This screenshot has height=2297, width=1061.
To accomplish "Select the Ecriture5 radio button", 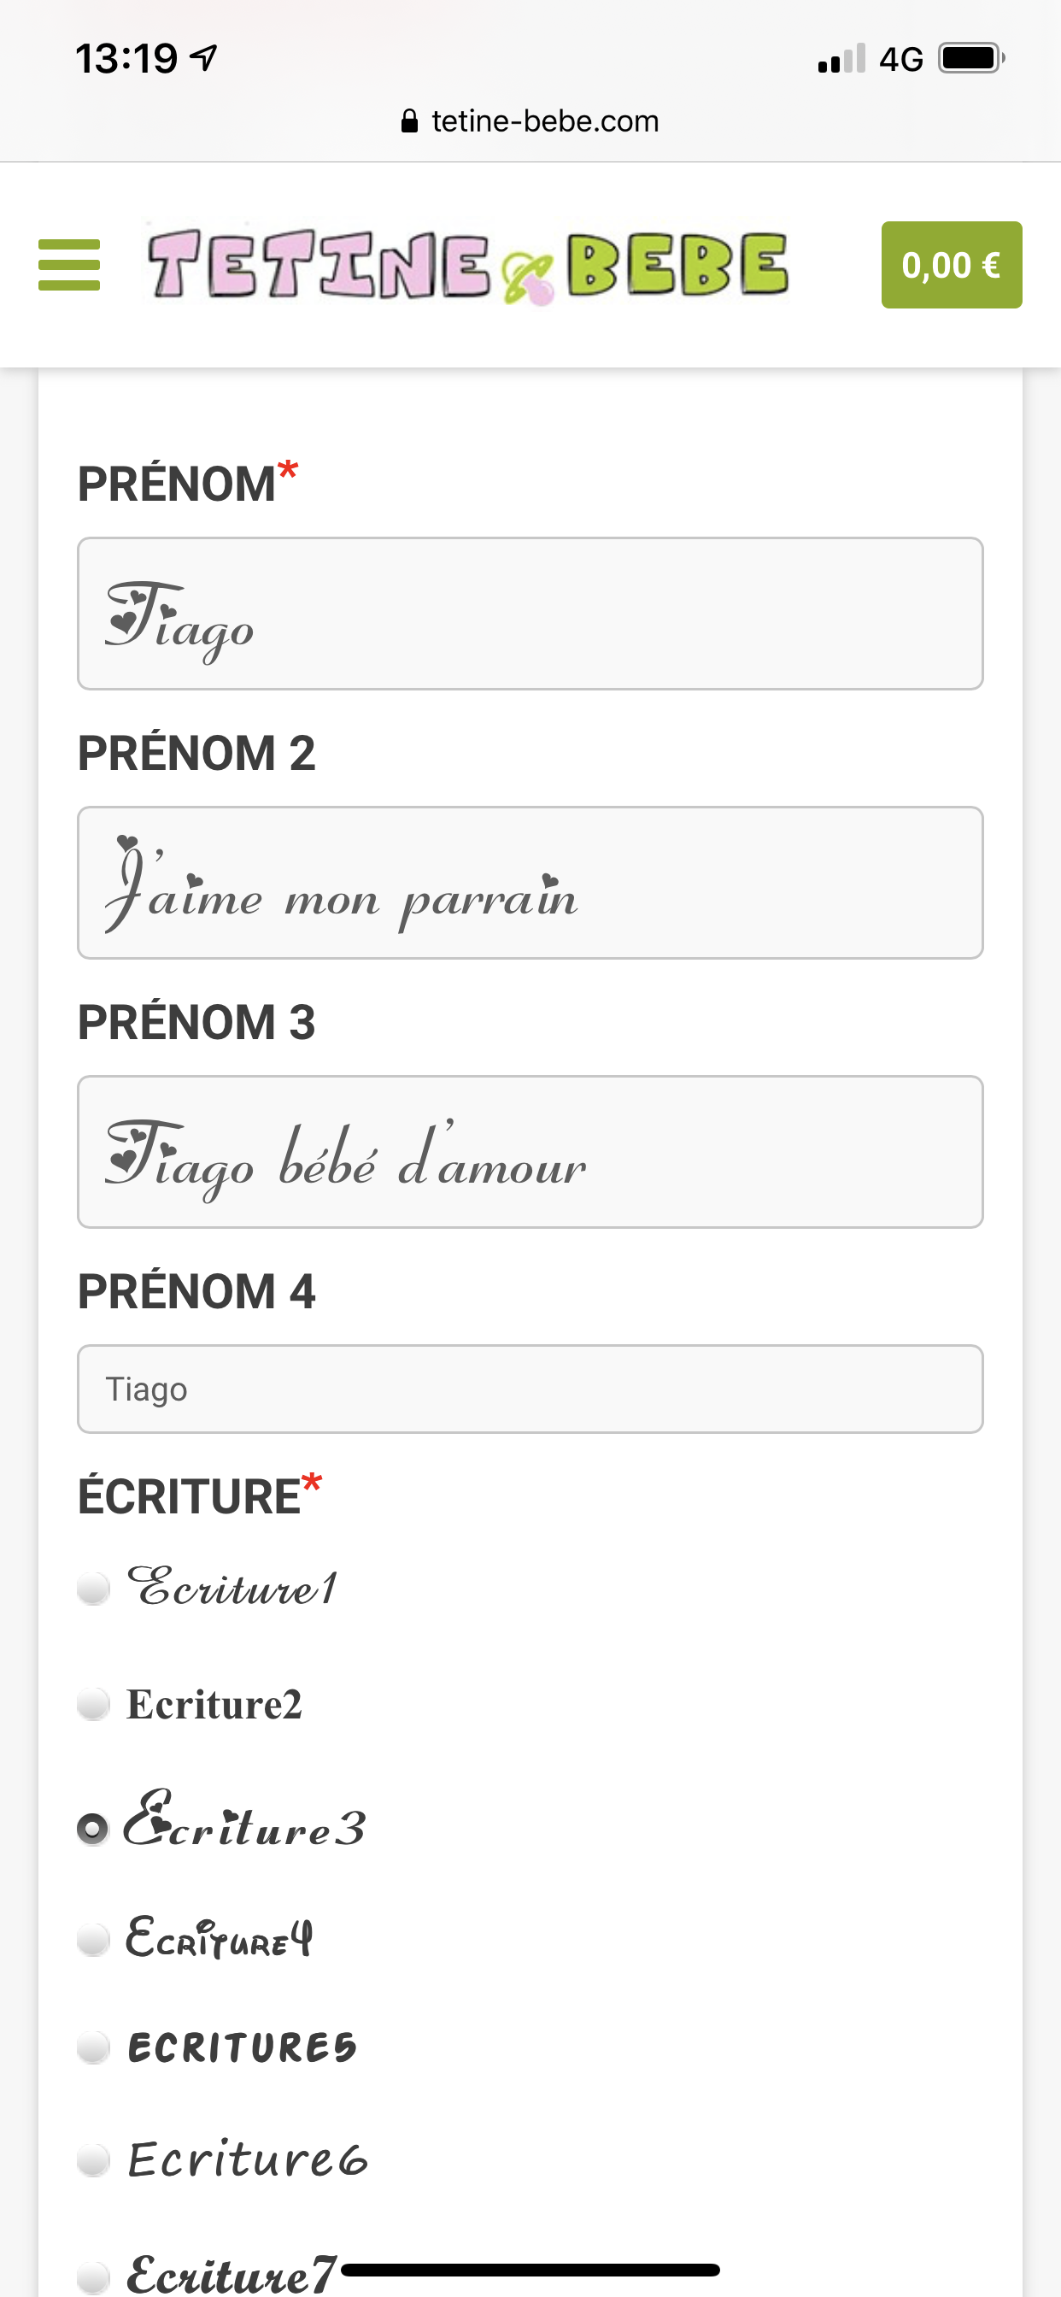I will (93, 2047).
